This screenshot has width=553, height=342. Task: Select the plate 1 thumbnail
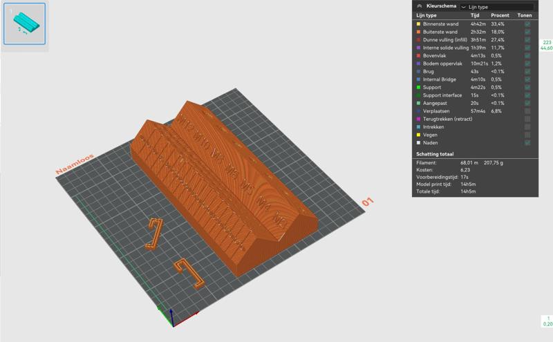click(25, 24)
